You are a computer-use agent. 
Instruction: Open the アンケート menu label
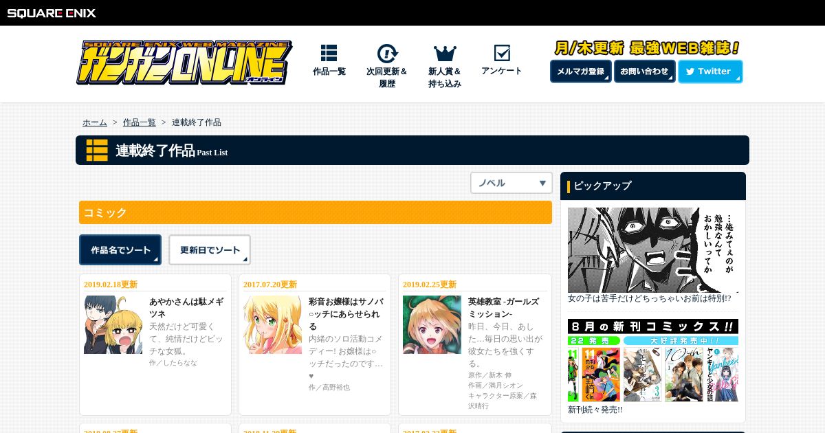[502, 71]
